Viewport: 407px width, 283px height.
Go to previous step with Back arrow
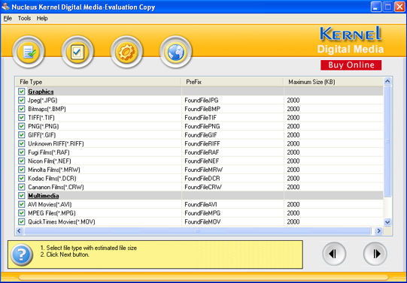334,254
